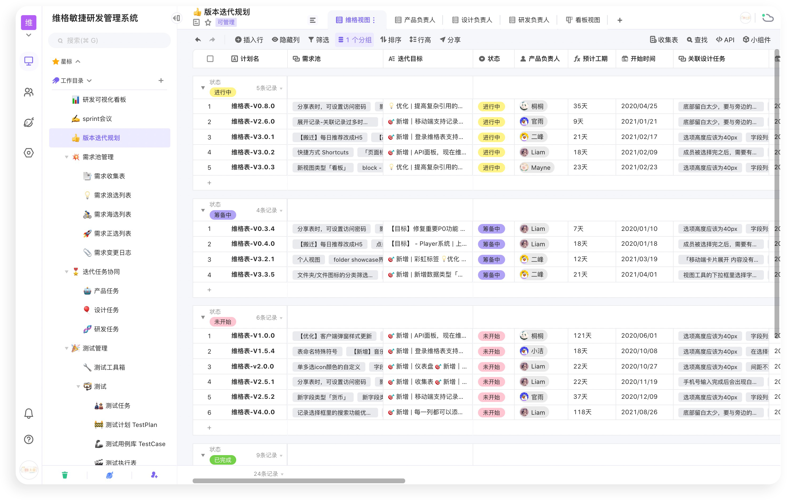Click the undo arrow in toolbar

point(198,40)
